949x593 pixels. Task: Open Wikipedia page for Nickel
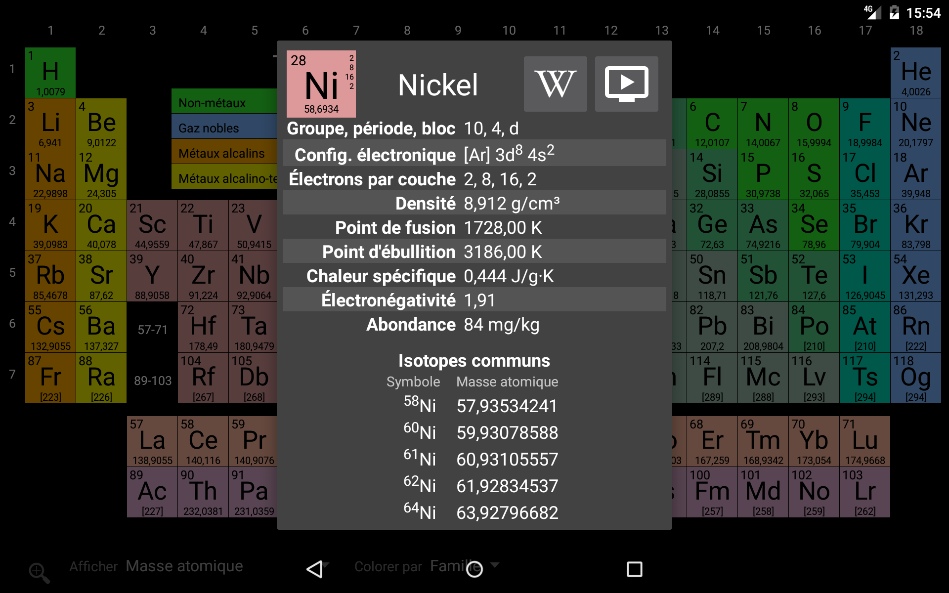(555, 84)
